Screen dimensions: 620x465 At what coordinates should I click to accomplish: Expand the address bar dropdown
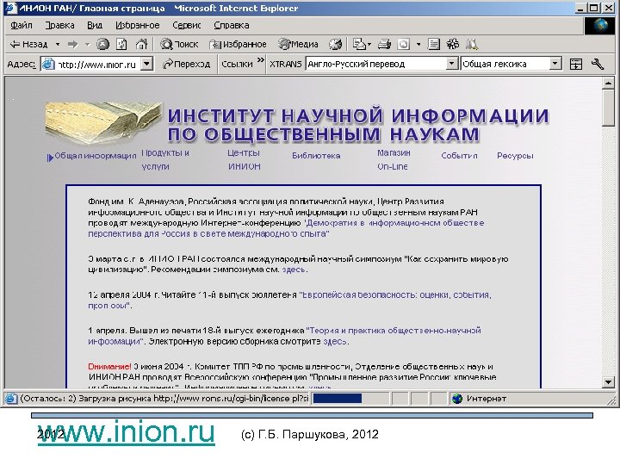click(x=147, y=64)
